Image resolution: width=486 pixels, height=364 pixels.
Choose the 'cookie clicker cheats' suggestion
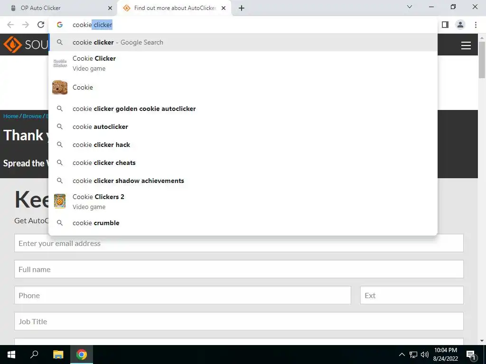point(243,163)
